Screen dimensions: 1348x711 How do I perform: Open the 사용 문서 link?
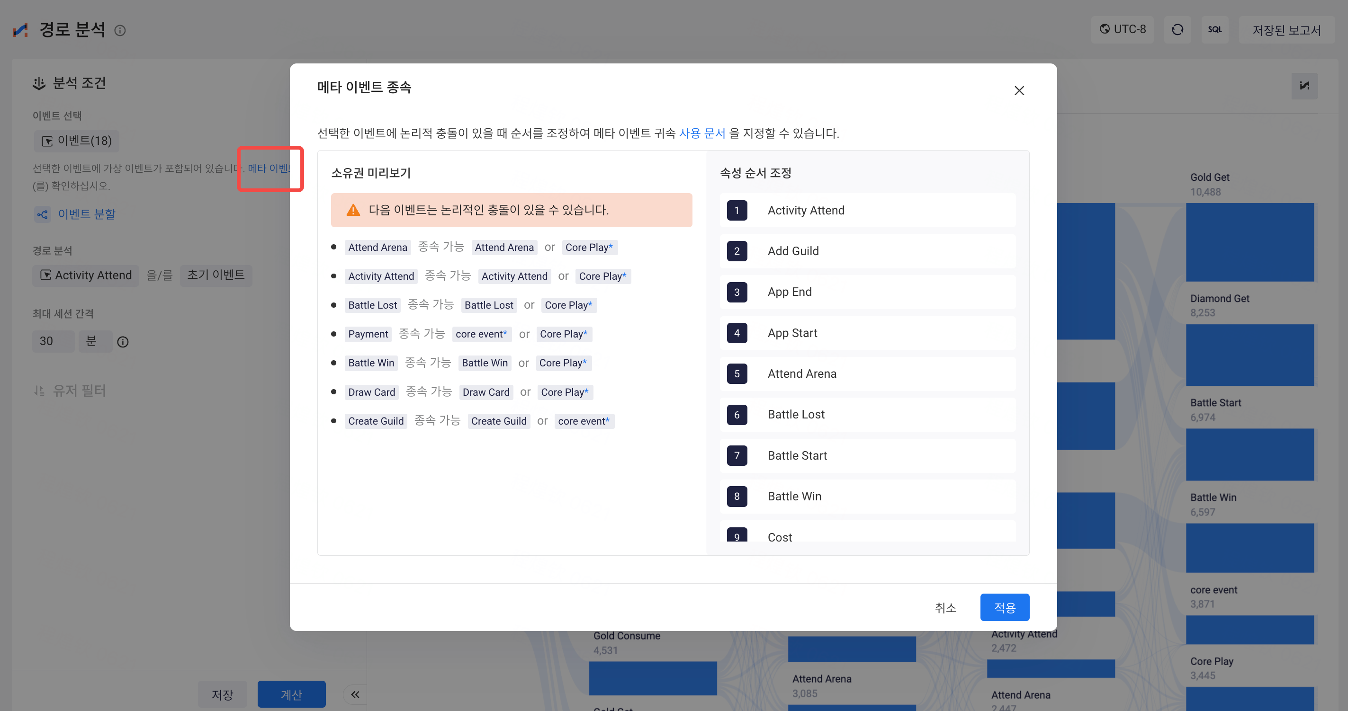702,133
